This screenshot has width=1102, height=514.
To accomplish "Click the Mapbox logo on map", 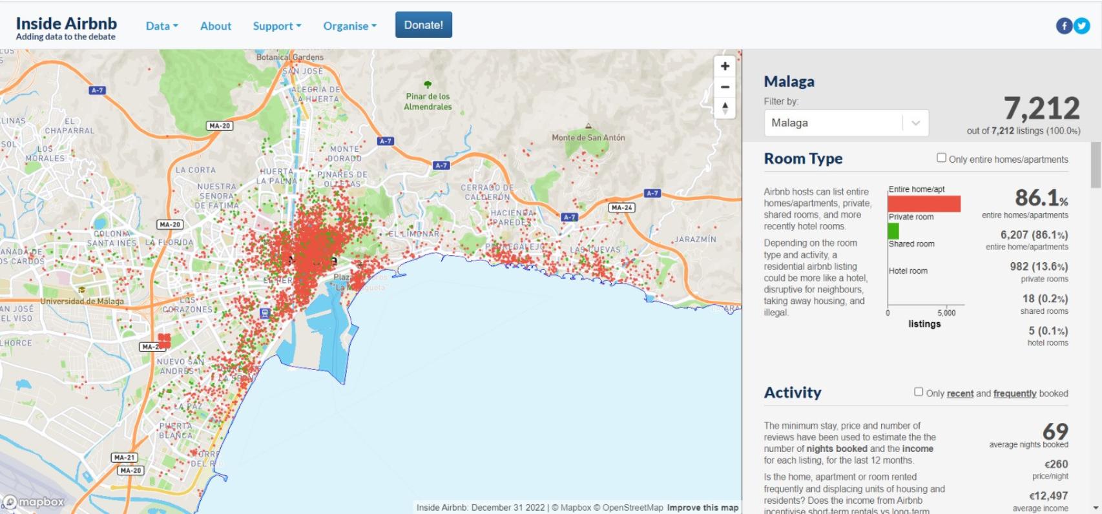I will pos(34,502).
